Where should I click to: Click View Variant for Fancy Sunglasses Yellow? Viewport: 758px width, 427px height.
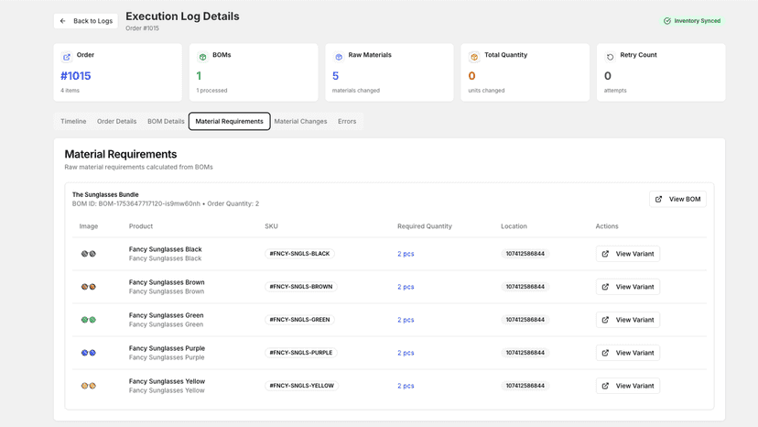pos(627,386)
